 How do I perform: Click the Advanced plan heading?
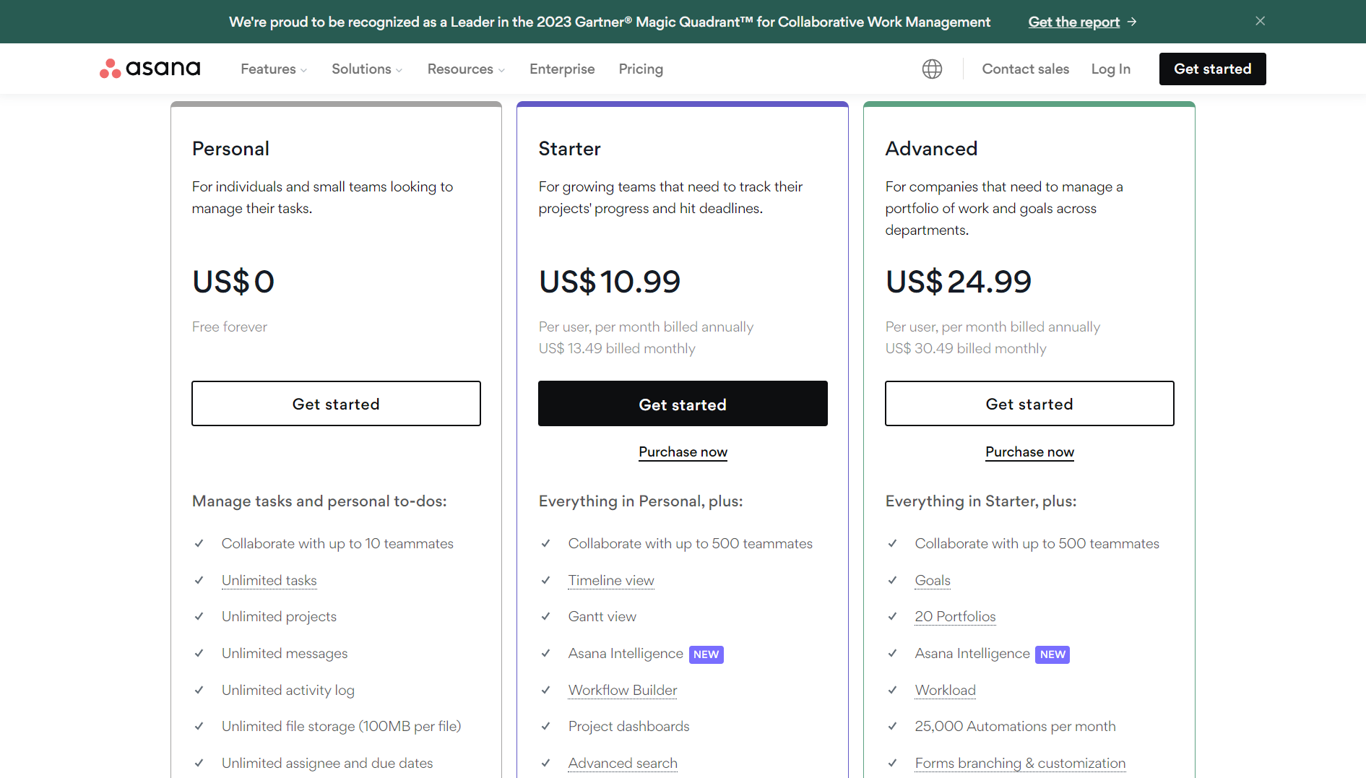[931, 148]
